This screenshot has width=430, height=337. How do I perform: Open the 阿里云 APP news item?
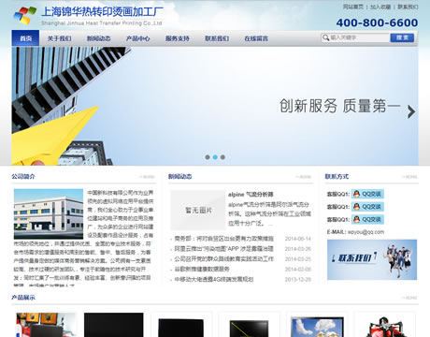223,249
